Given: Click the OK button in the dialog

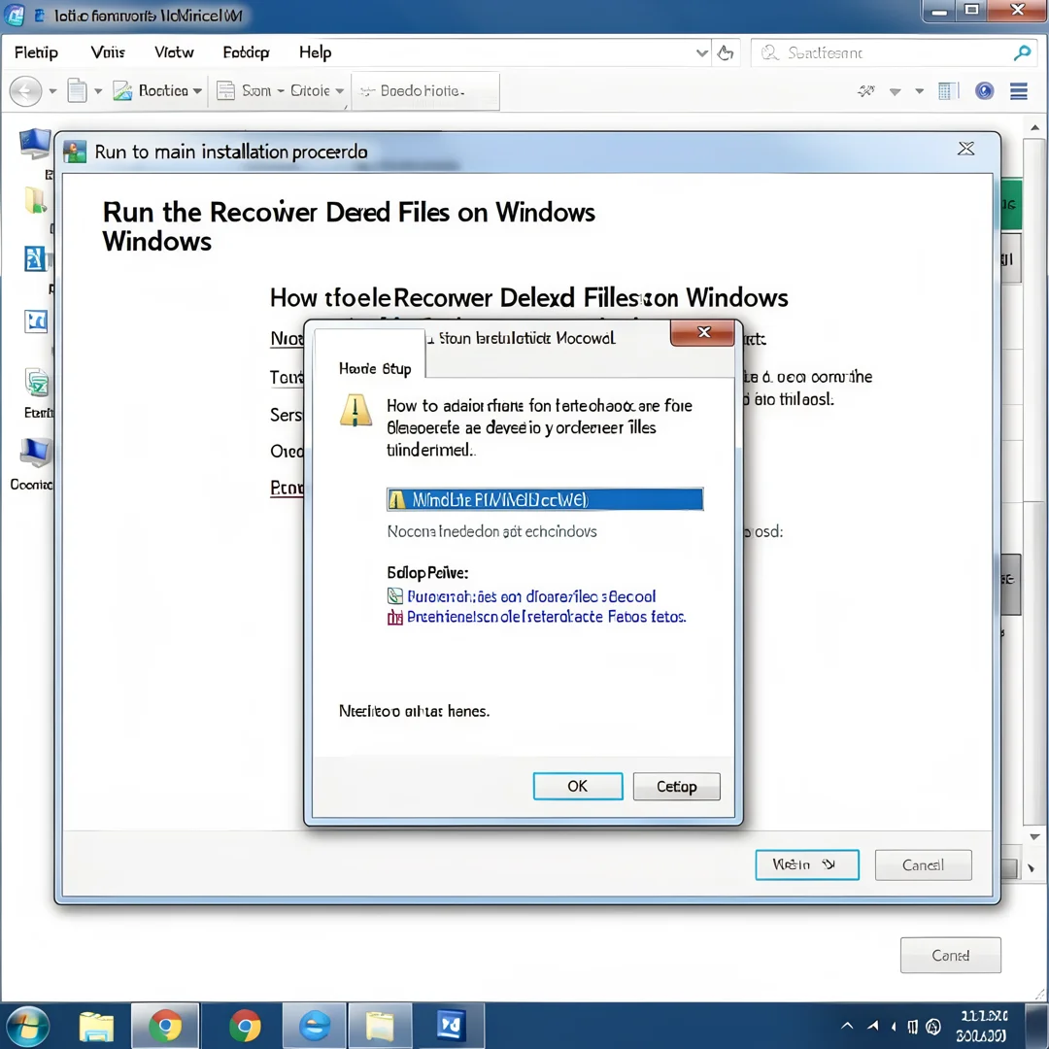Looking at the screenshot, I should (x=577, y=786).
